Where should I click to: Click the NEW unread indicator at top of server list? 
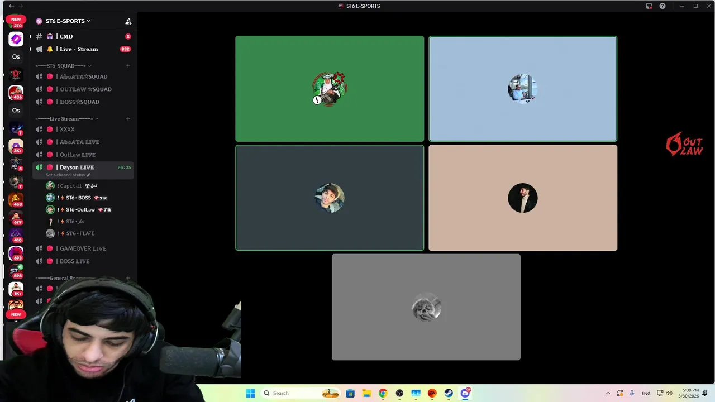[x=16, y=20]
